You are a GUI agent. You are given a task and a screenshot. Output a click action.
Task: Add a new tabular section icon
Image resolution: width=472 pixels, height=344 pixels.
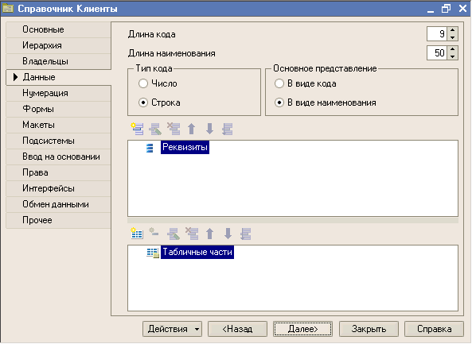coord(137,234)
